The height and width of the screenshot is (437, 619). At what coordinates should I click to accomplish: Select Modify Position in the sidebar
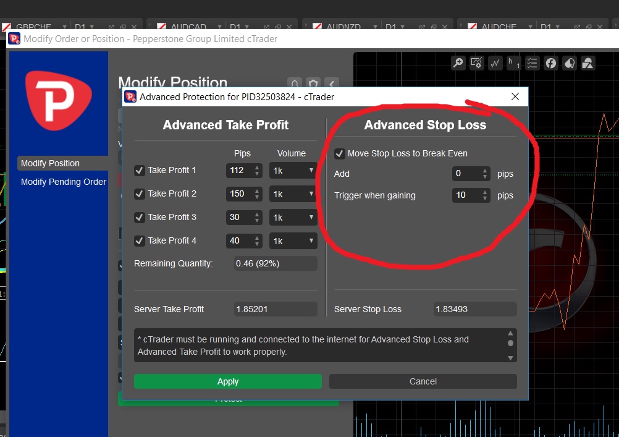click(63, 163)
